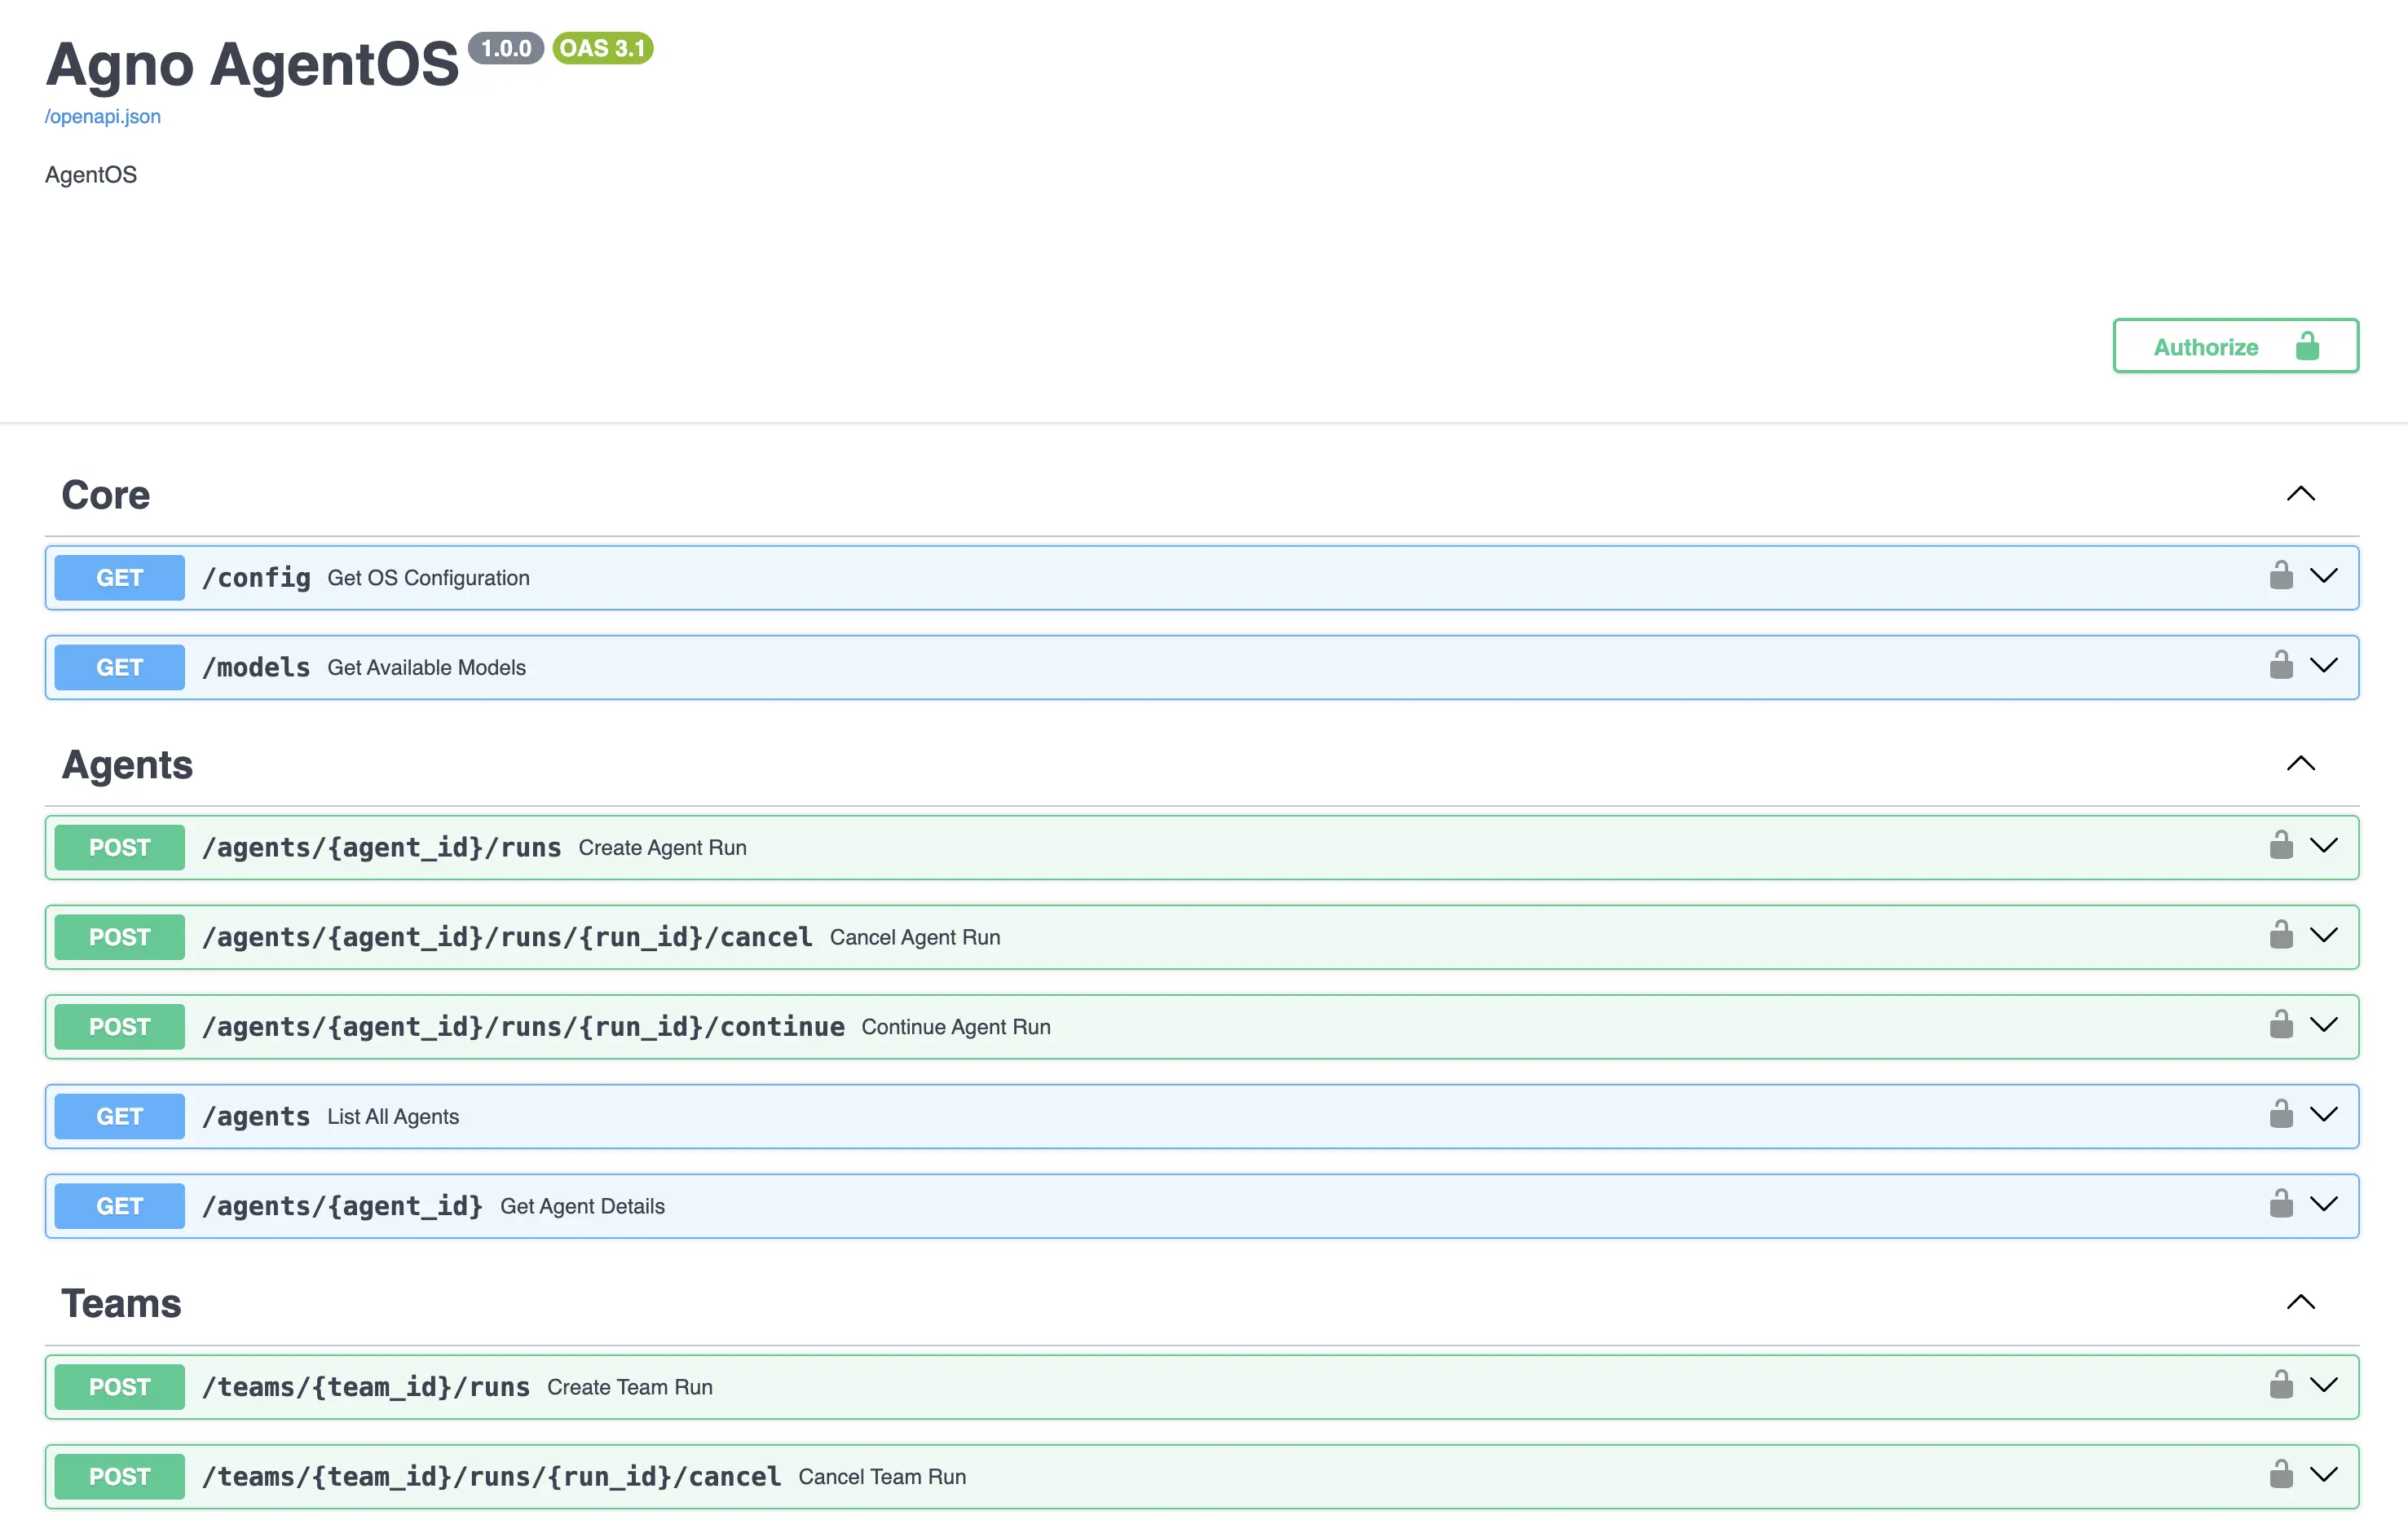
Task: Expand Get Agent Details with the chevron
Action: [2325, 1205]
